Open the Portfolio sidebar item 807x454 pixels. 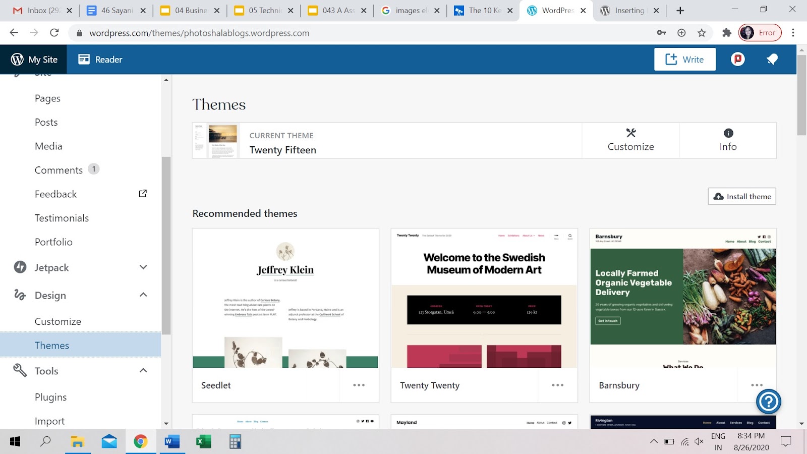point(53,242)
